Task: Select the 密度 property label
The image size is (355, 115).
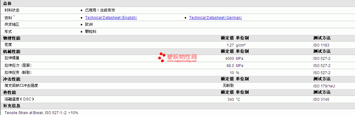Action: tap(8, 45)
